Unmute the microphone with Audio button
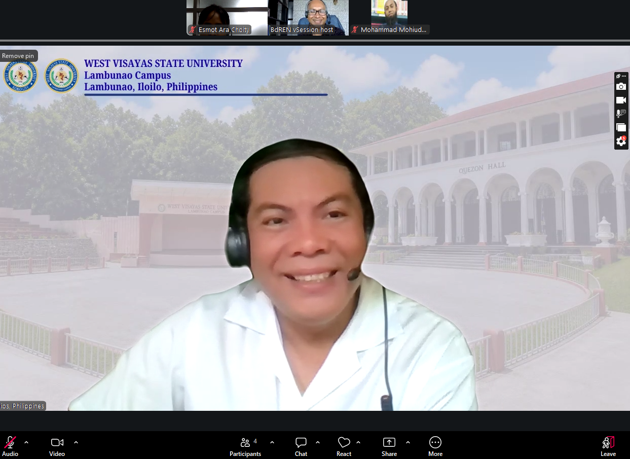This screenshot has width=630, height=459. coord(10,446)
